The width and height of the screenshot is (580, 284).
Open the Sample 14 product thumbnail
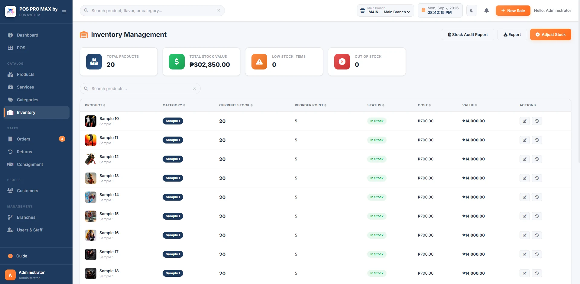[x=91, y=197]
